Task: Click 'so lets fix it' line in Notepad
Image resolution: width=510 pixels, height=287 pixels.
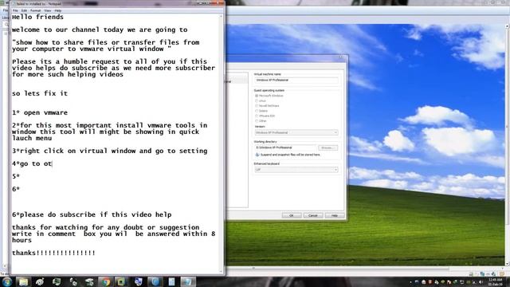Action: click(x=40, y=93)
